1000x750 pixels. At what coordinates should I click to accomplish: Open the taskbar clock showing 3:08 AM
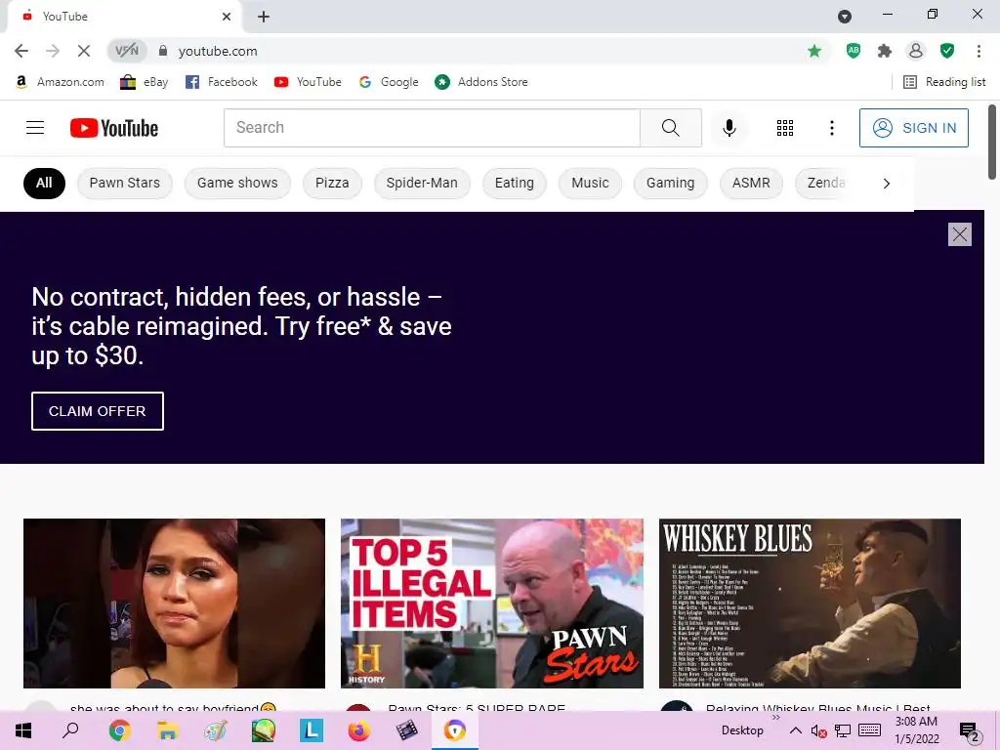coord(916,730)
